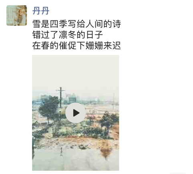Select the line 错过了凛冬的日子

tap(68, 34)
